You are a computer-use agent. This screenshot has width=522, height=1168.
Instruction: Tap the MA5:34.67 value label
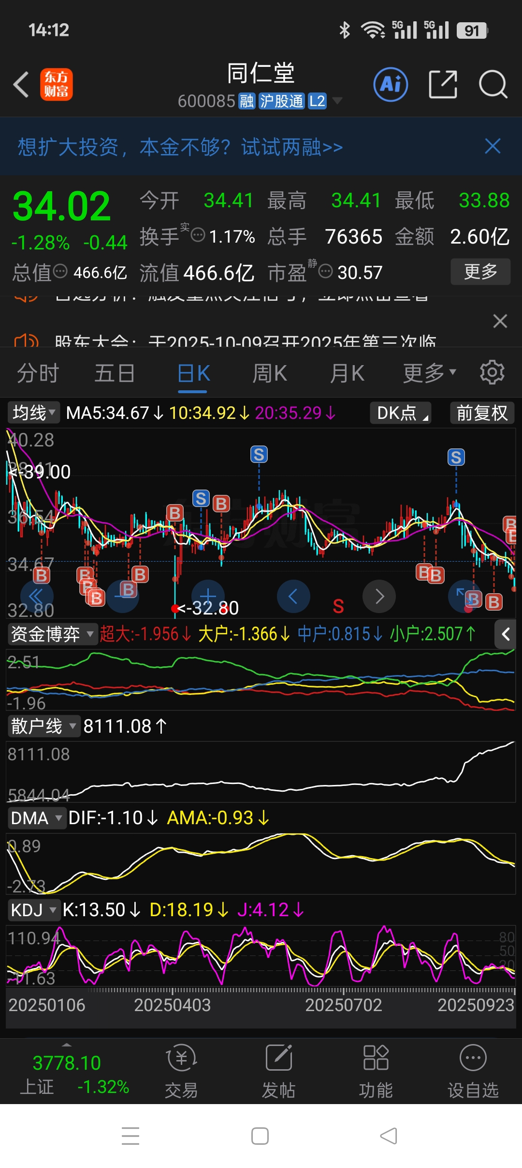click(116, 413)
